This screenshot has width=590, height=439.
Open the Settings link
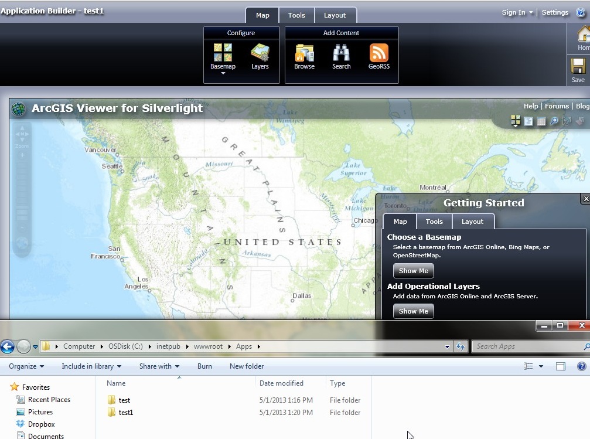coord(555,12)
